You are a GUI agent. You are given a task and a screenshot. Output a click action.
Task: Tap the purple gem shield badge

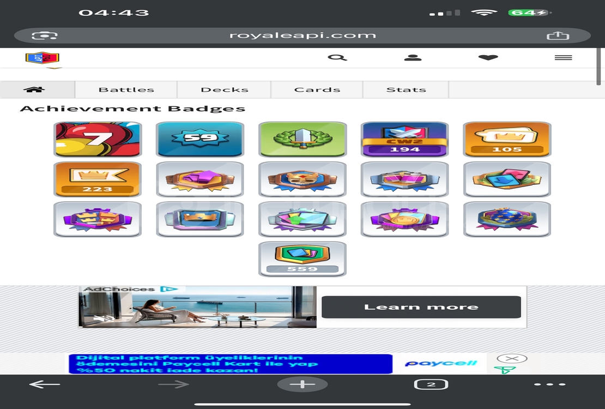(x=200, y=179)
